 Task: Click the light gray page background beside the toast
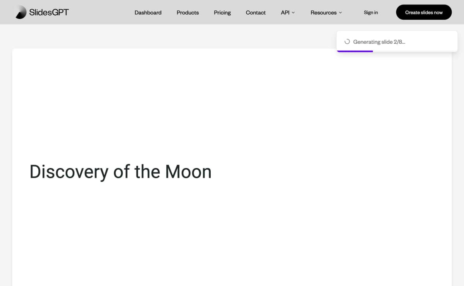tap(174, 36)
